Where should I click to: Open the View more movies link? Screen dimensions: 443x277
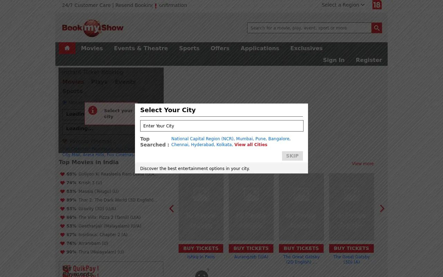[x=363, y=164]
